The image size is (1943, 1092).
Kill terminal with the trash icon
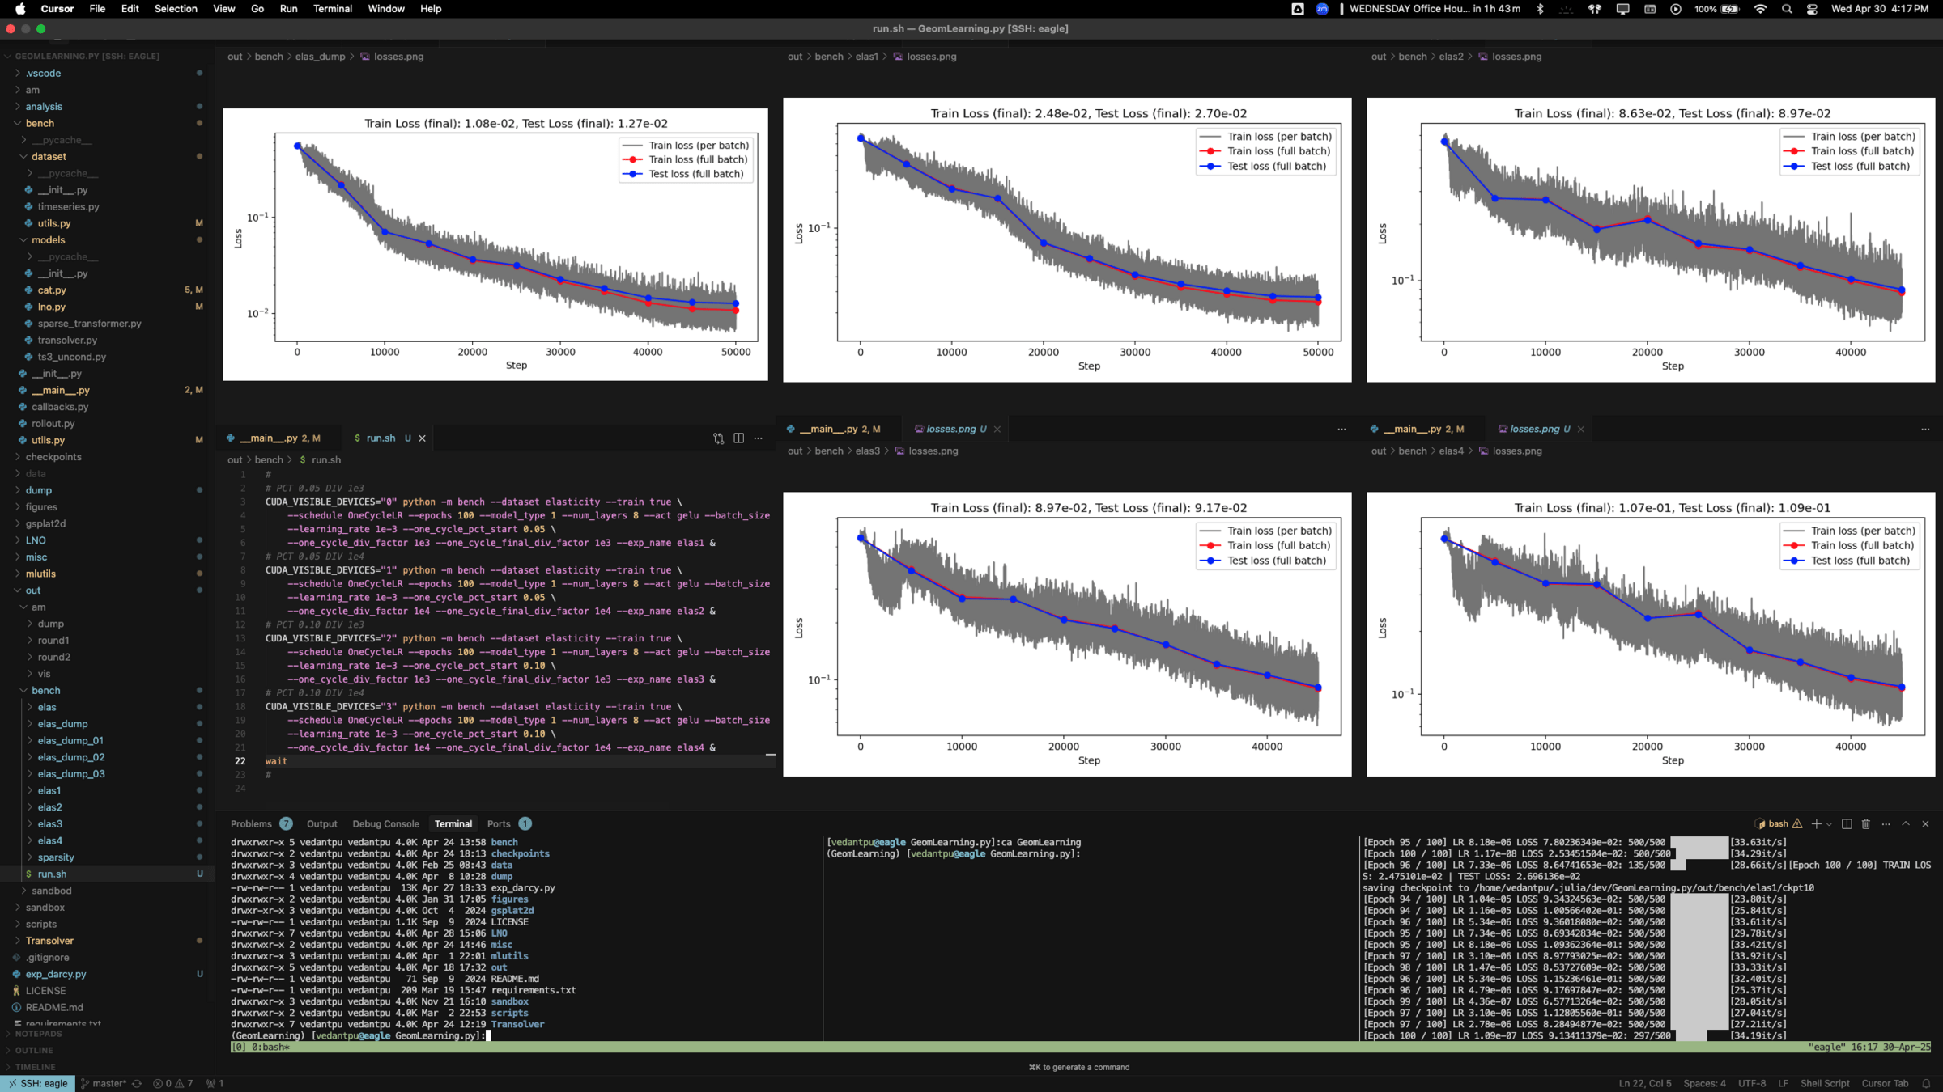pos(1866,823)
